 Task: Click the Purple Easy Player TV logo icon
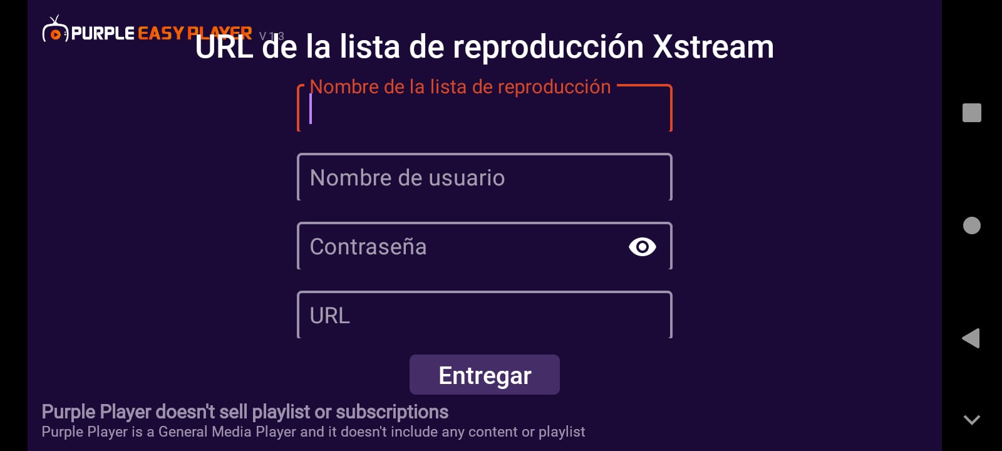tap(55, 30)
